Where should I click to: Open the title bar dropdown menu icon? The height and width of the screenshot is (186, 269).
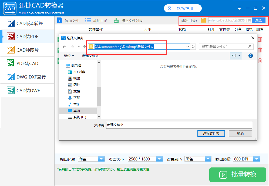tap(240, 8)
